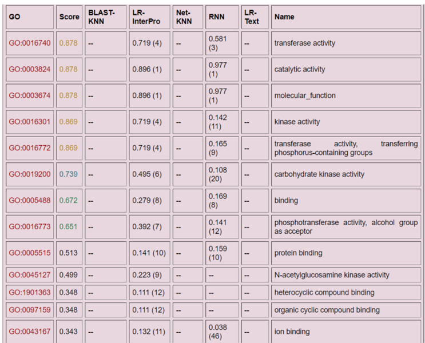Open the GO:0016773 link
The width and height of the screenshot is (425, 343).
[30, 227]
